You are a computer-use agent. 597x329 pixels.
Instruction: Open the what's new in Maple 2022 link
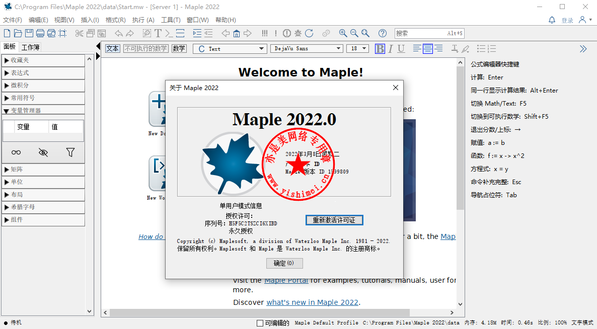312,302
